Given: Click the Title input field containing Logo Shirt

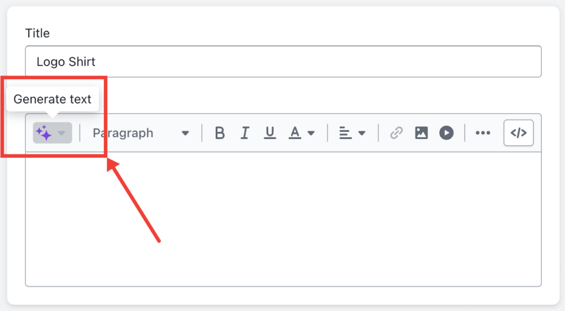Looking at the screenshot, I should point(283,62).
